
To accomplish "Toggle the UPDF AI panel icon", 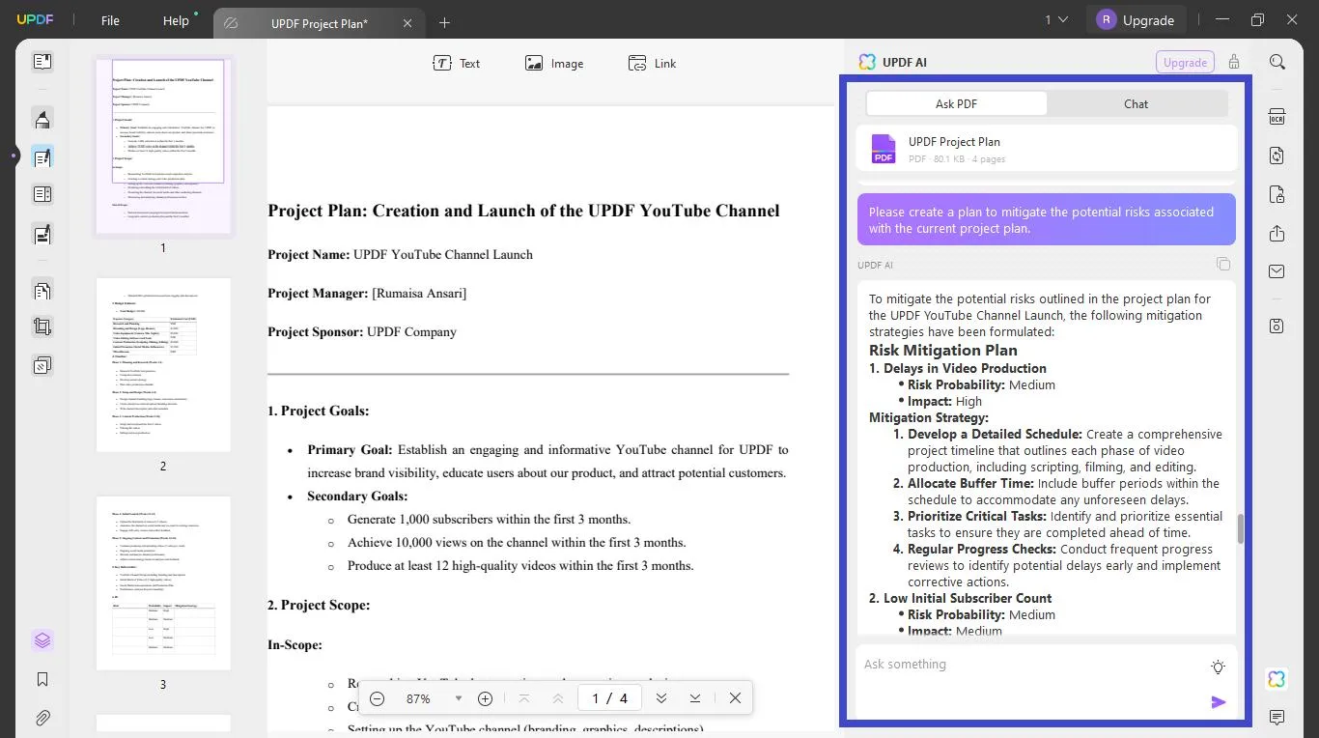I will pyautogui.click(x=1277, y=679).
